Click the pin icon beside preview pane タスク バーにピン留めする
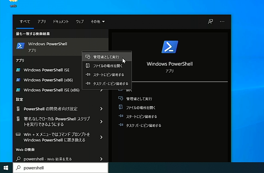Image resolution: width=264 pixels, height=173 pixels. (x=121, y=125)
